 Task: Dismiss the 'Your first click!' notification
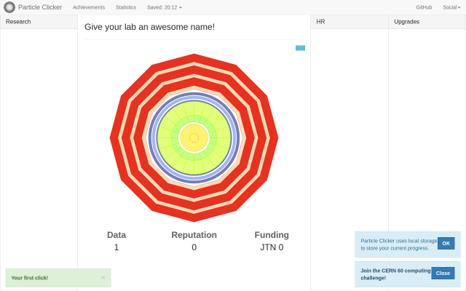pyautogui.click(x=103, y=278)
